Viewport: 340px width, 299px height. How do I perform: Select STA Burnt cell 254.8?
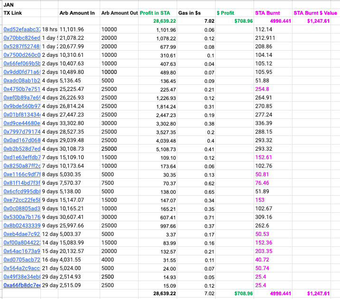[273, 89]
